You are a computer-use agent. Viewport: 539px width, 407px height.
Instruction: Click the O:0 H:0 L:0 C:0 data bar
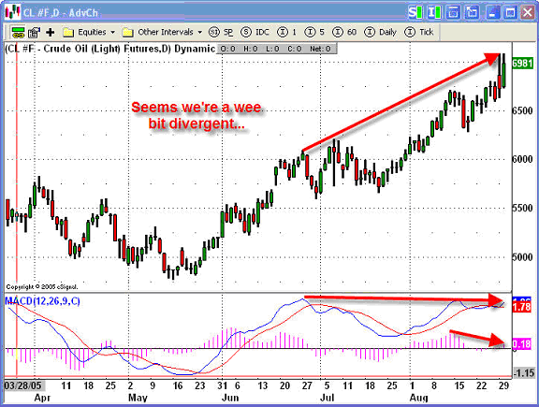(x=276, y=49)
